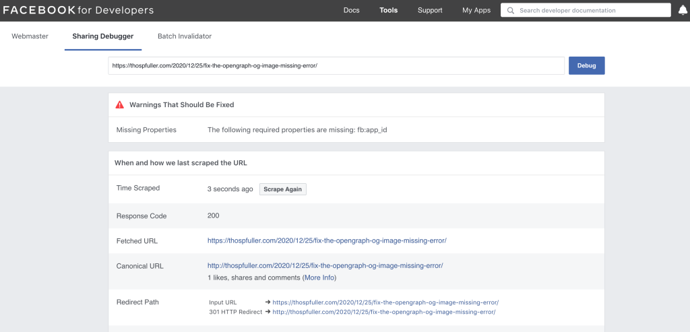Click the Missing Properties label
Screen dimensions: 690x332
pos(146,130)
